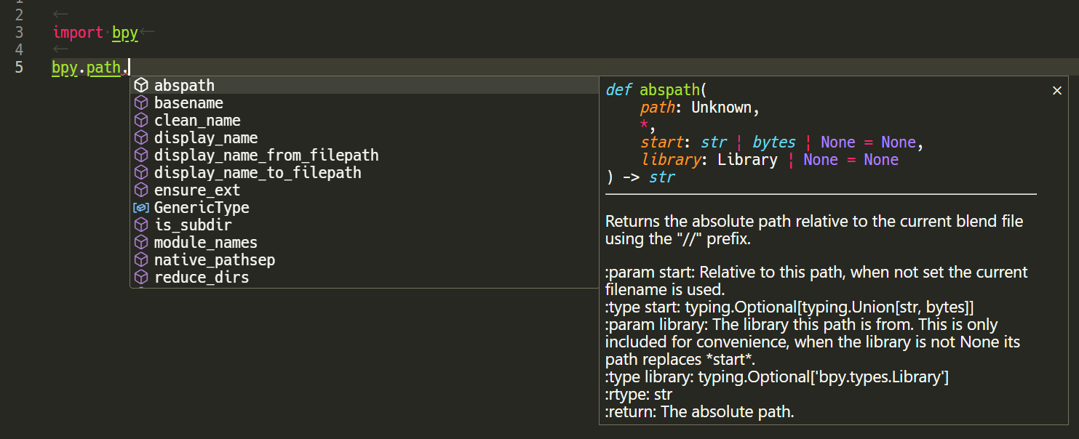Select the display_name completion
Screen dimensions: 1079x439
click(x=205, y=137)
